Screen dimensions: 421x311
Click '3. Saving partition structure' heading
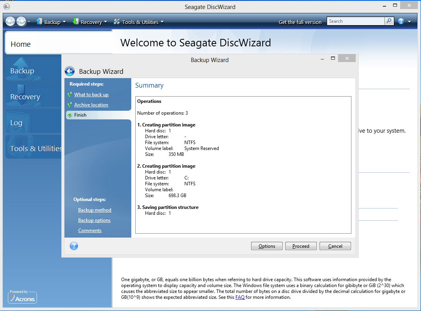tap(168, 207)
